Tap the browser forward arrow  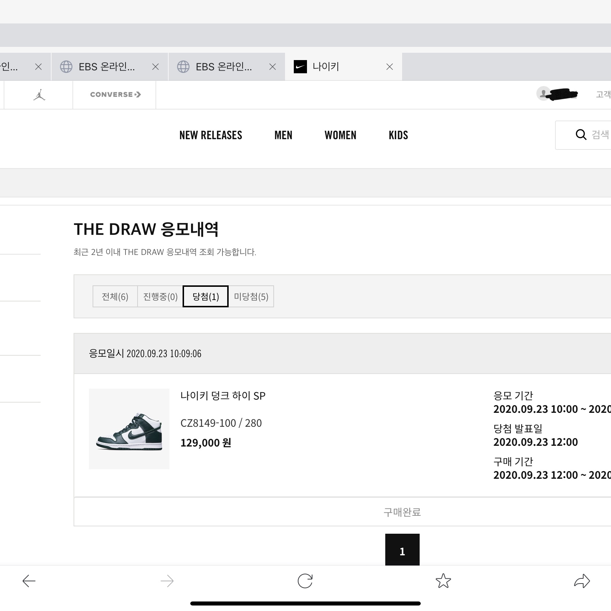[x=167, y=581]
